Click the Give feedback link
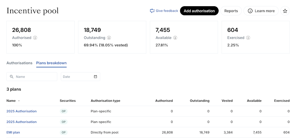 pyautogui.click(x=167, y=11)
